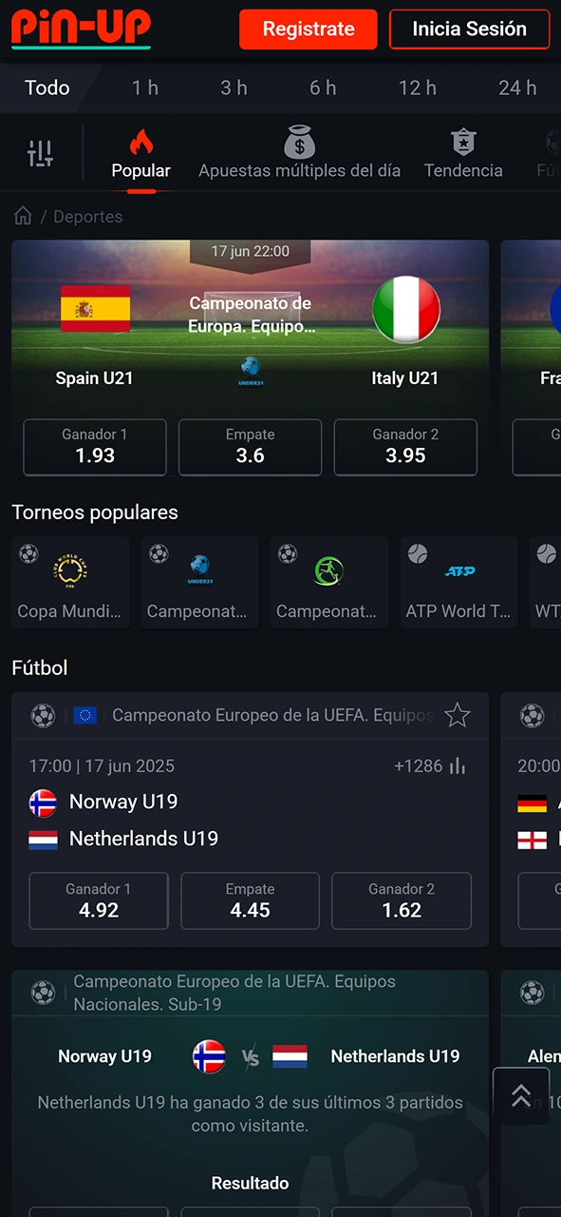
Task: Open the filter sliders icon
Action: (41, 153)
